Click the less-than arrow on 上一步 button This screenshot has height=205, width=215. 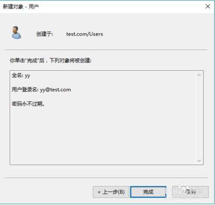[99, 192]
